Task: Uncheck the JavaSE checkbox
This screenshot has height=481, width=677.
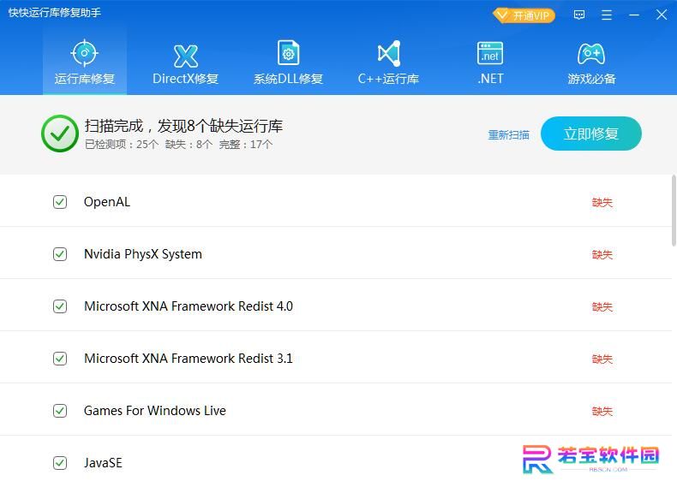Action: (x=60, y=463)
